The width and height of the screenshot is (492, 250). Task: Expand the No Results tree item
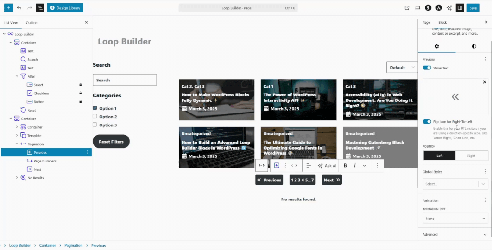[17, 178]
